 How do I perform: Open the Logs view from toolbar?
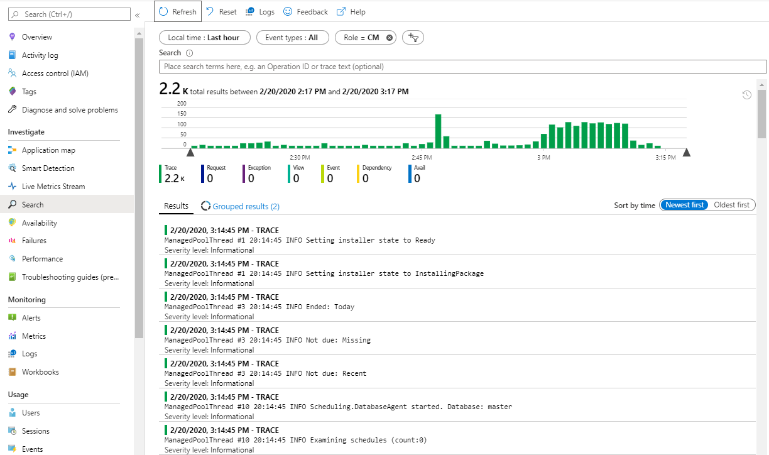tap(259, 11)
